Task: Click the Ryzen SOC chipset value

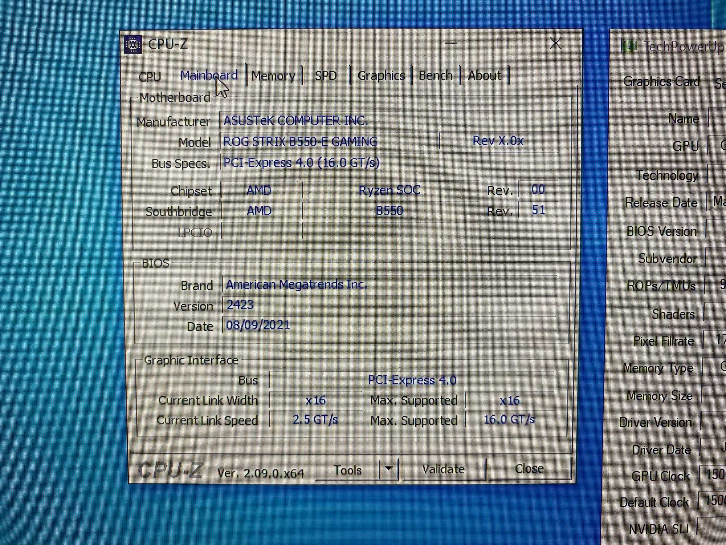Action: click(389, 190)
